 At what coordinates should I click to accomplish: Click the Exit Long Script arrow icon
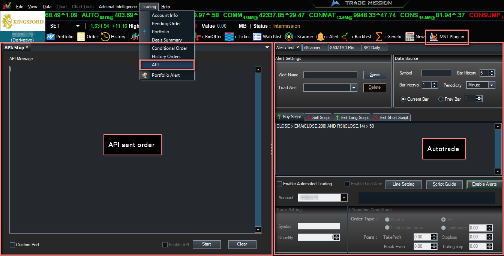click(x=337, y=118)
